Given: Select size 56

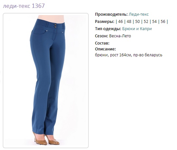Looking at the screenshot, I should point(163,22).
